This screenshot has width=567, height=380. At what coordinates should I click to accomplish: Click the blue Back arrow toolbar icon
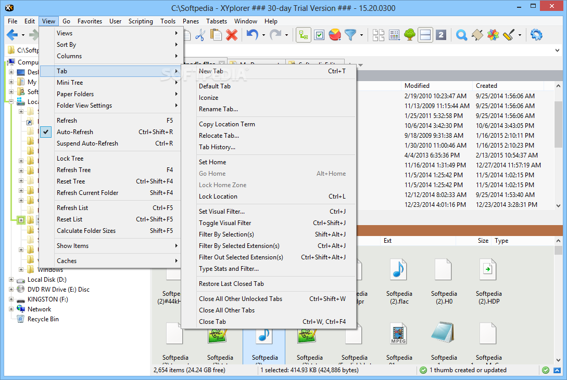pyautogui.click(x=12, y=35)
